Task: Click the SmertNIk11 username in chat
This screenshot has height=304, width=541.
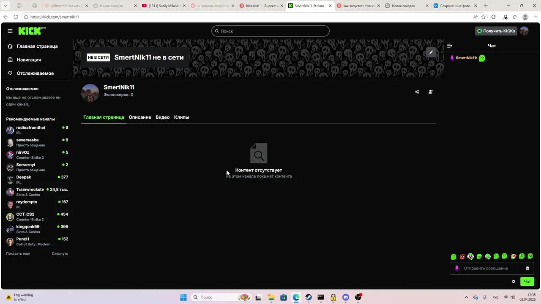Action: click(466, 58)
